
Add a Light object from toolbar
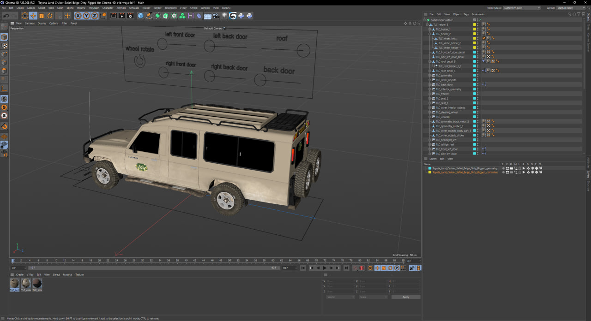(x=224, y=16)
